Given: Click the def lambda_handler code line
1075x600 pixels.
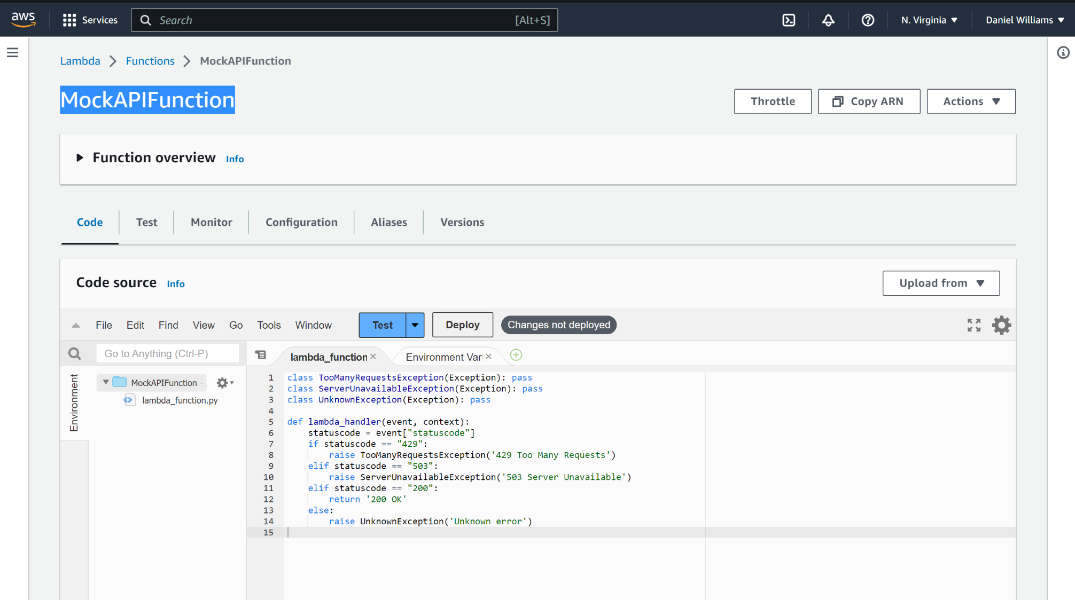Looking at the screenshot, I should (x=378, y=422).
